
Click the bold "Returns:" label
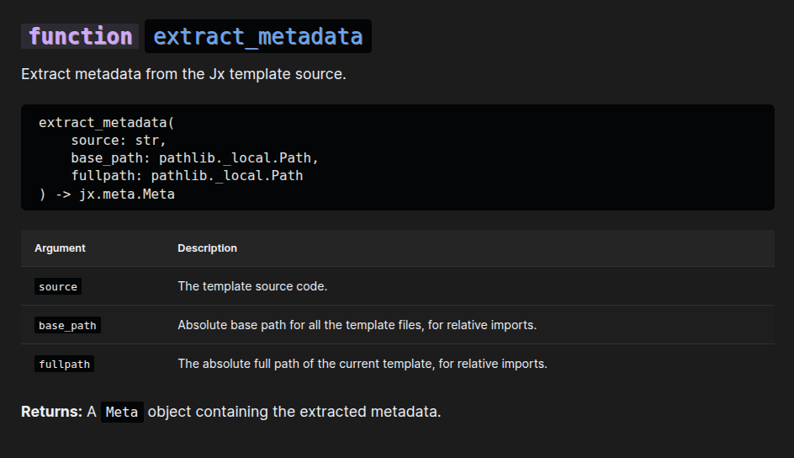click(51, 412)
